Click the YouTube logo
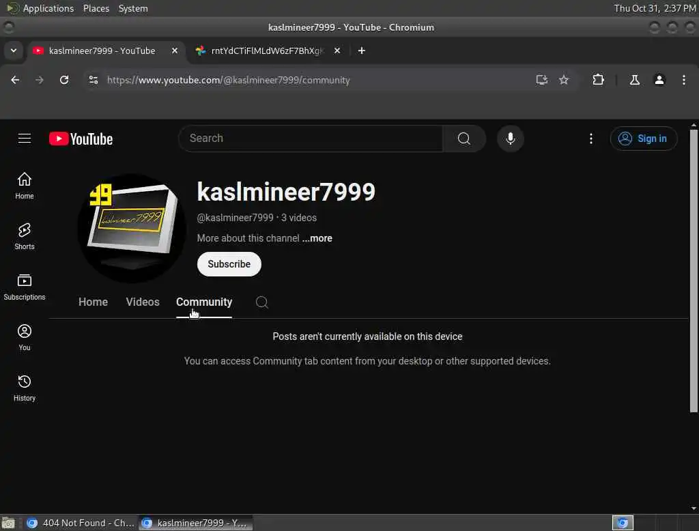 coord(81,139)
